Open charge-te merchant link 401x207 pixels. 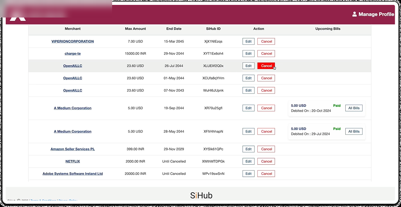(73, 53)
